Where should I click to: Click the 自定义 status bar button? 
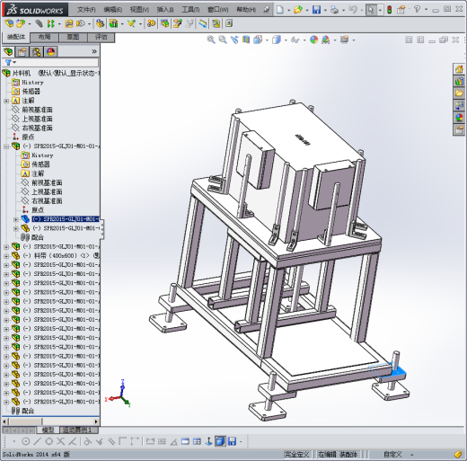click(x=392, y=455)
